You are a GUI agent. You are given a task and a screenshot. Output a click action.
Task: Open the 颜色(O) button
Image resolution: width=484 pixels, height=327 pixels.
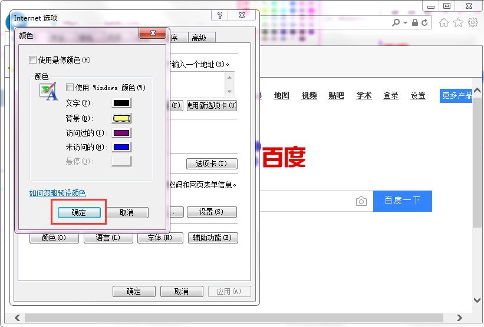tap(54, 238)
